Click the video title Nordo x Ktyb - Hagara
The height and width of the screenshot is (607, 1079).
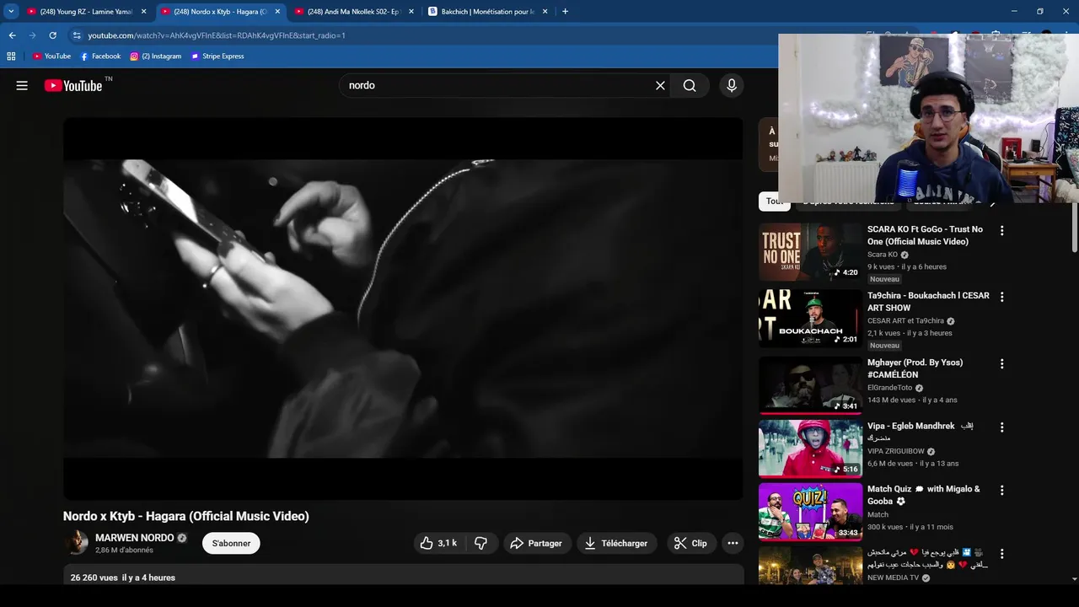click(x=186, y=517)
